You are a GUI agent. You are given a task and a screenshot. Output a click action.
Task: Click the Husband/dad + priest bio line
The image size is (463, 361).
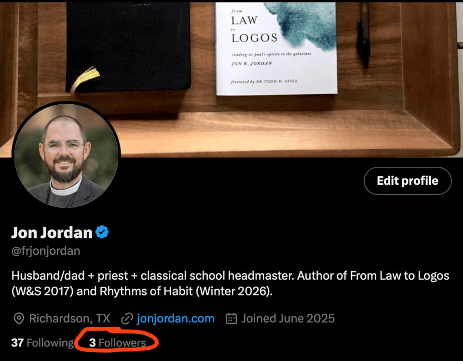231,276
